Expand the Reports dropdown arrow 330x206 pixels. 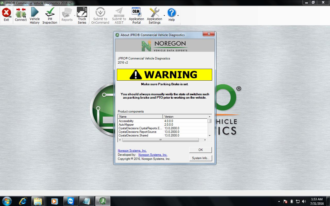[x=75, y=15]
